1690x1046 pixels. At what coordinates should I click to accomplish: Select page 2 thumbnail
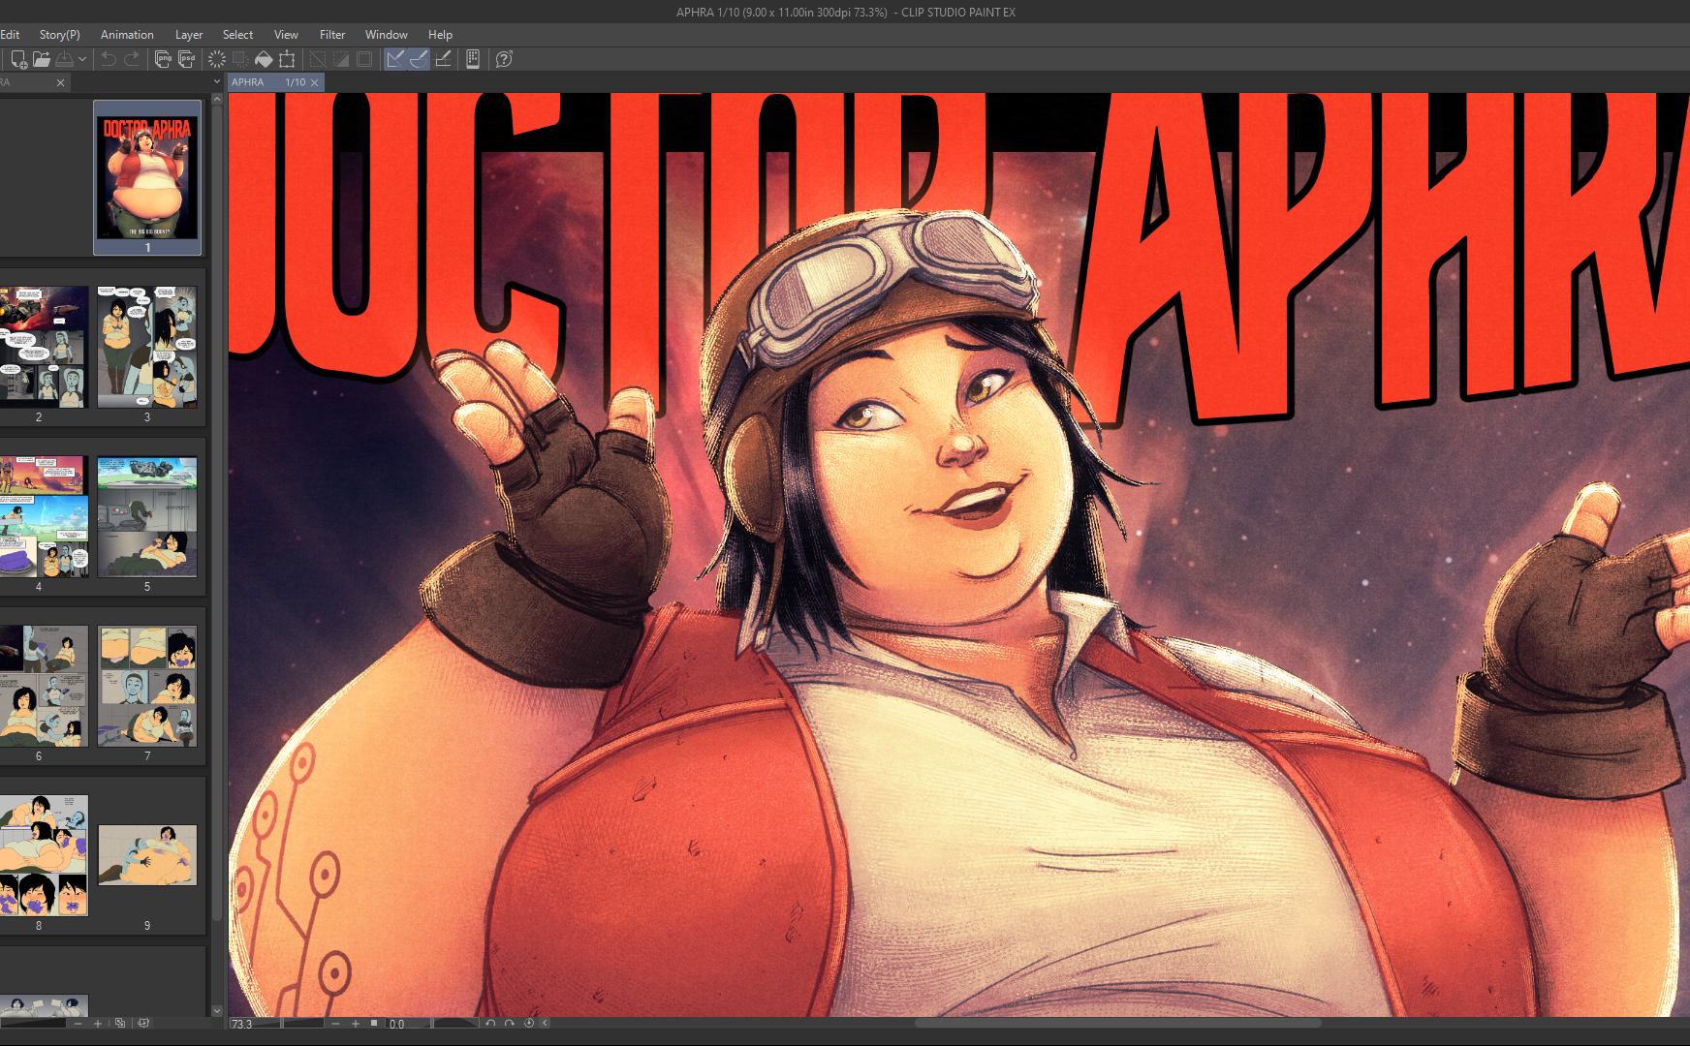44,347
